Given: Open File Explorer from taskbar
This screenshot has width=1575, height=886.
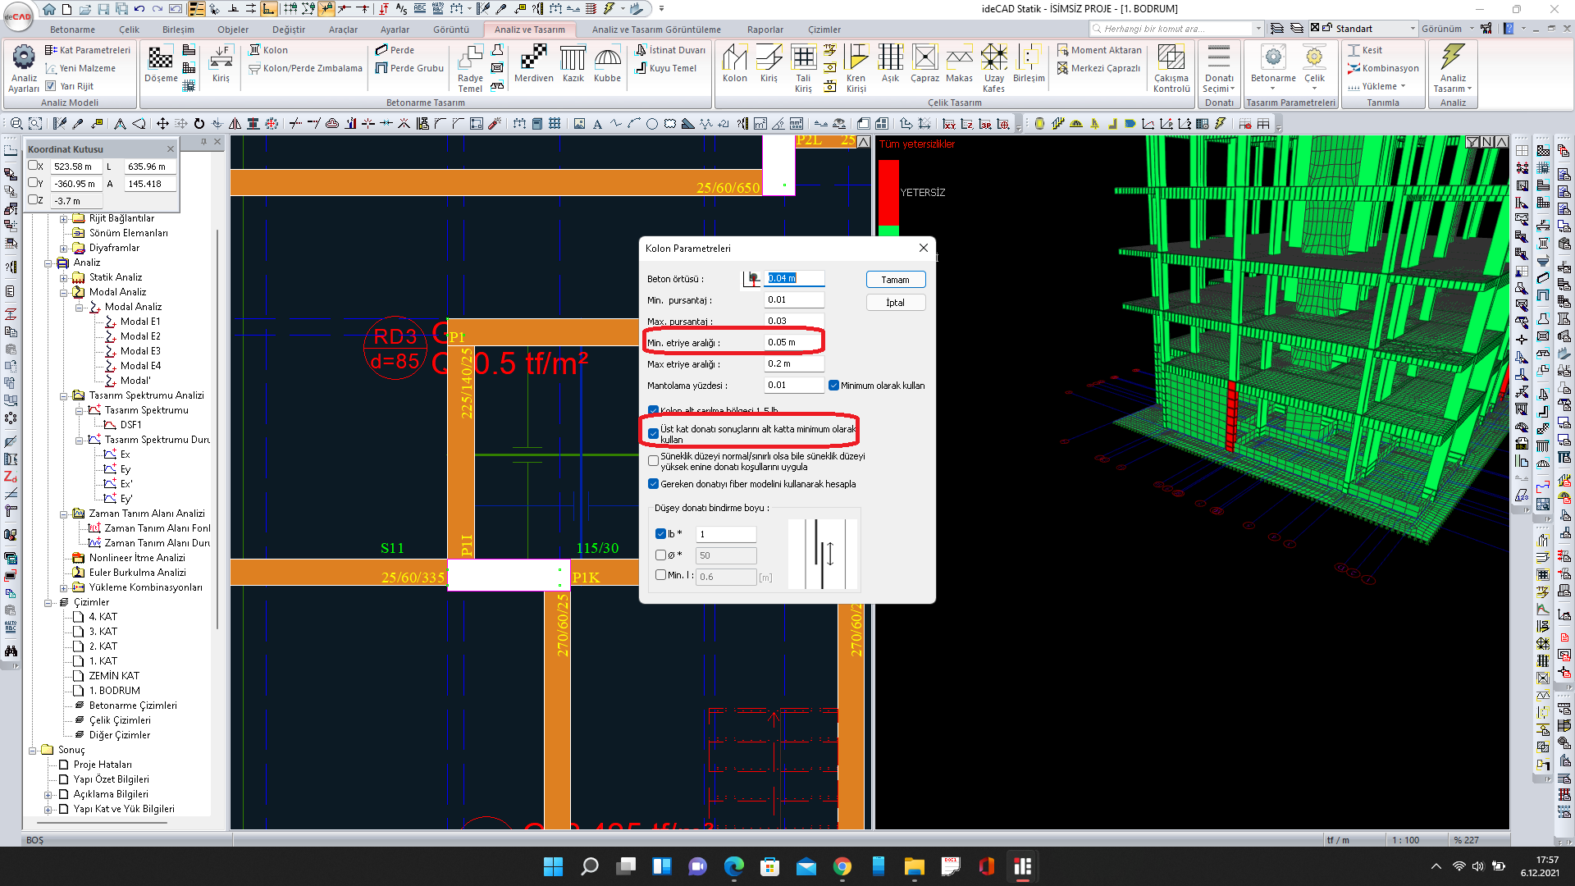Looking at the screenshot, I should 914,866.
